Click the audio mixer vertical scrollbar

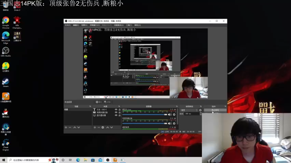pyautogui.click(x=178, y=116)
